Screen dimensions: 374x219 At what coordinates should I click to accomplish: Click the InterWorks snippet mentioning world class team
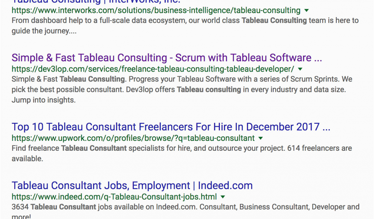click(185, 26)
